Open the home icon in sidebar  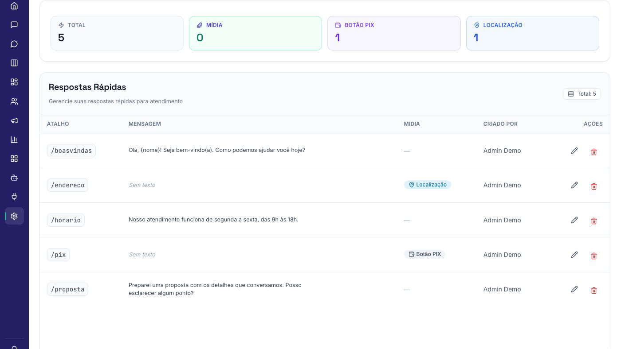[14, 6]
